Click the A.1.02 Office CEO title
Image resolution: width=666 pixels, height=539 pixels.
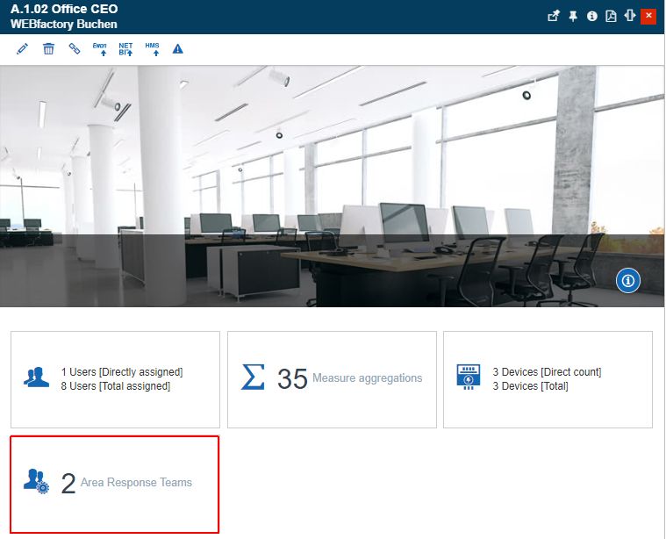64,9
